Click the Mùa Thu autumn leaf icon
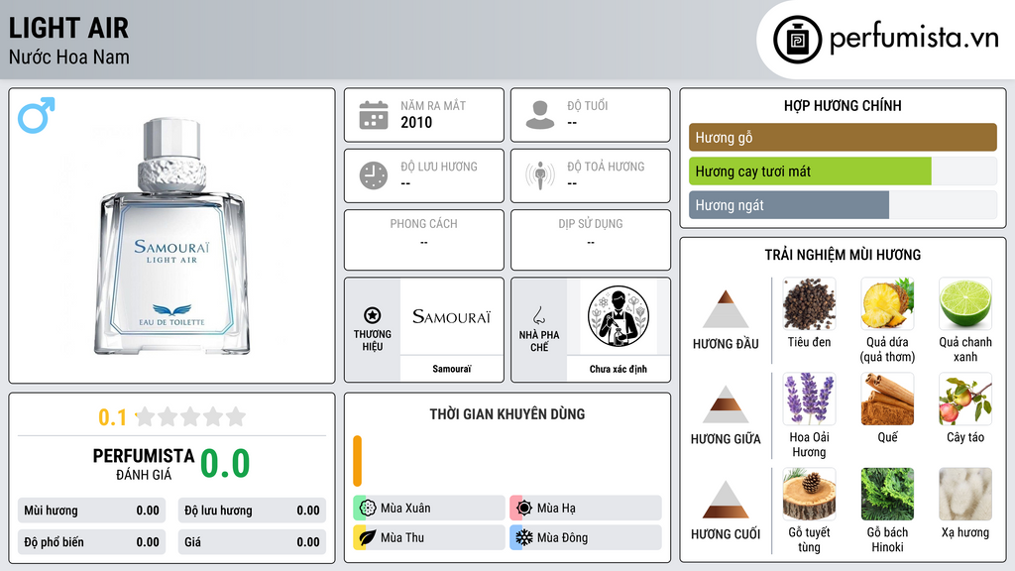This screenshot has height=571, width=1015. click(x=368, y=537)
